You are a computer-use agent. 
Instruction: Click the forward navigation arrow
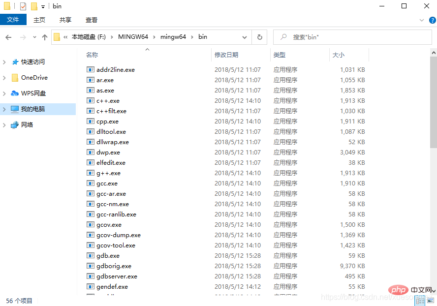21,37
